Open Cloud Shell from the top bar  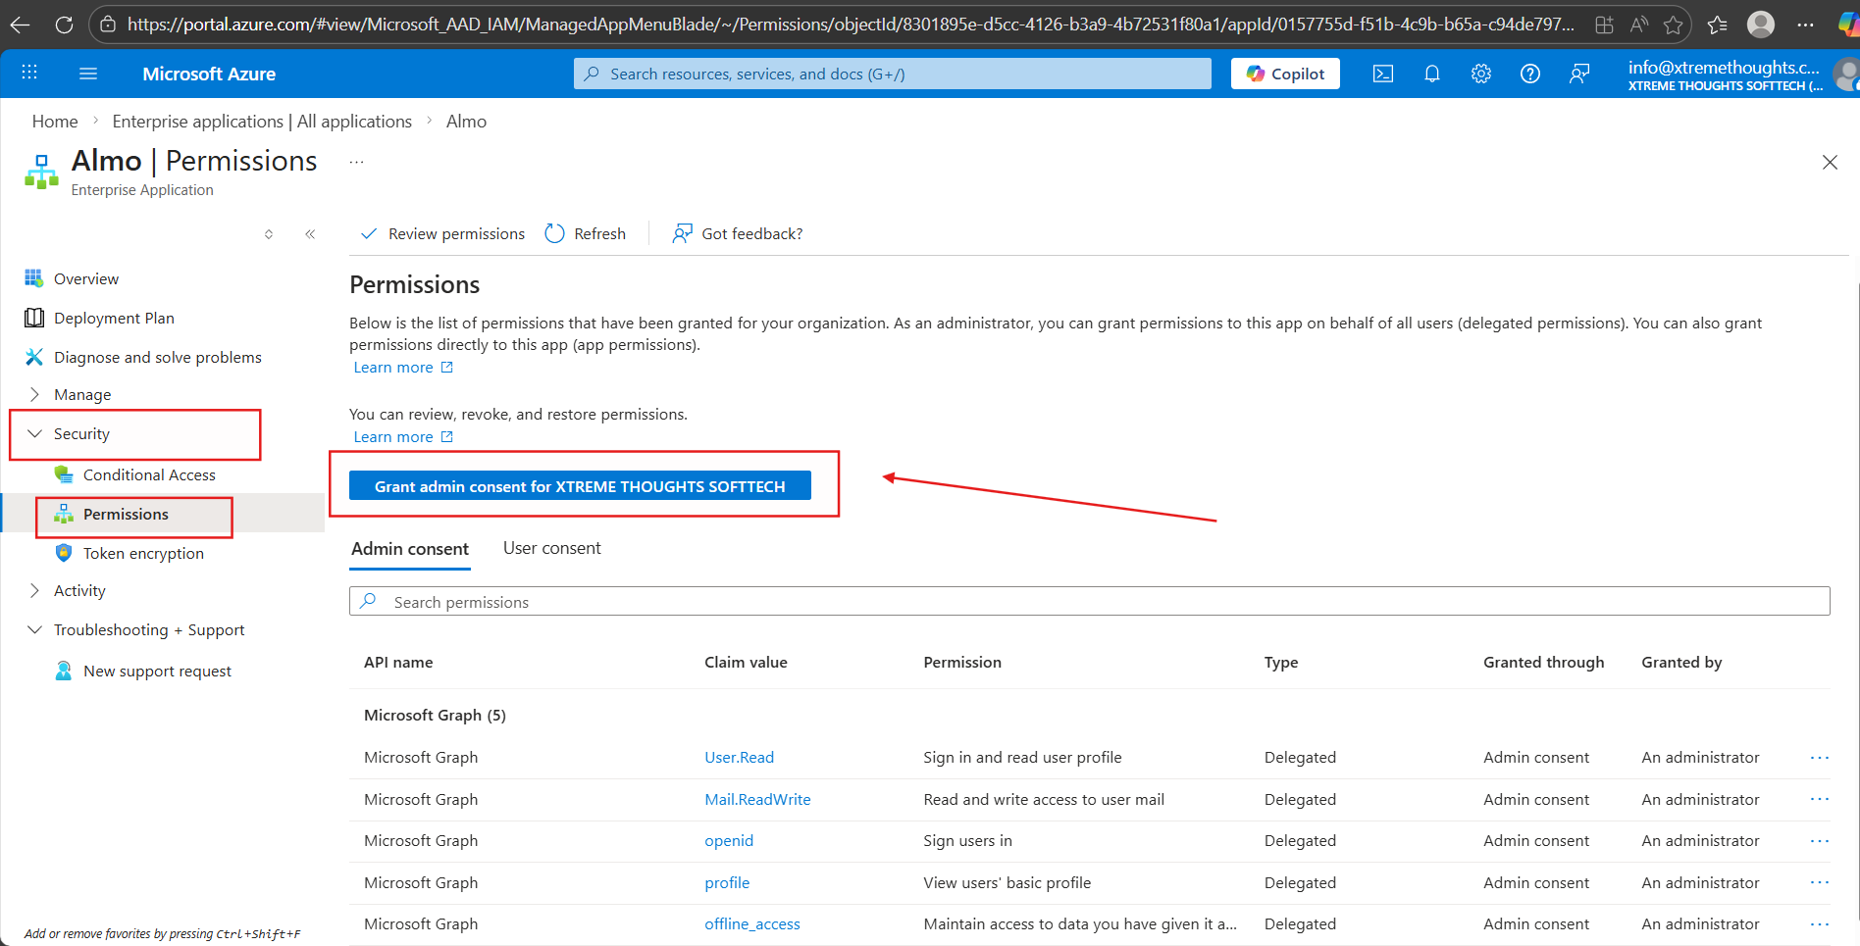(1383, 73)
